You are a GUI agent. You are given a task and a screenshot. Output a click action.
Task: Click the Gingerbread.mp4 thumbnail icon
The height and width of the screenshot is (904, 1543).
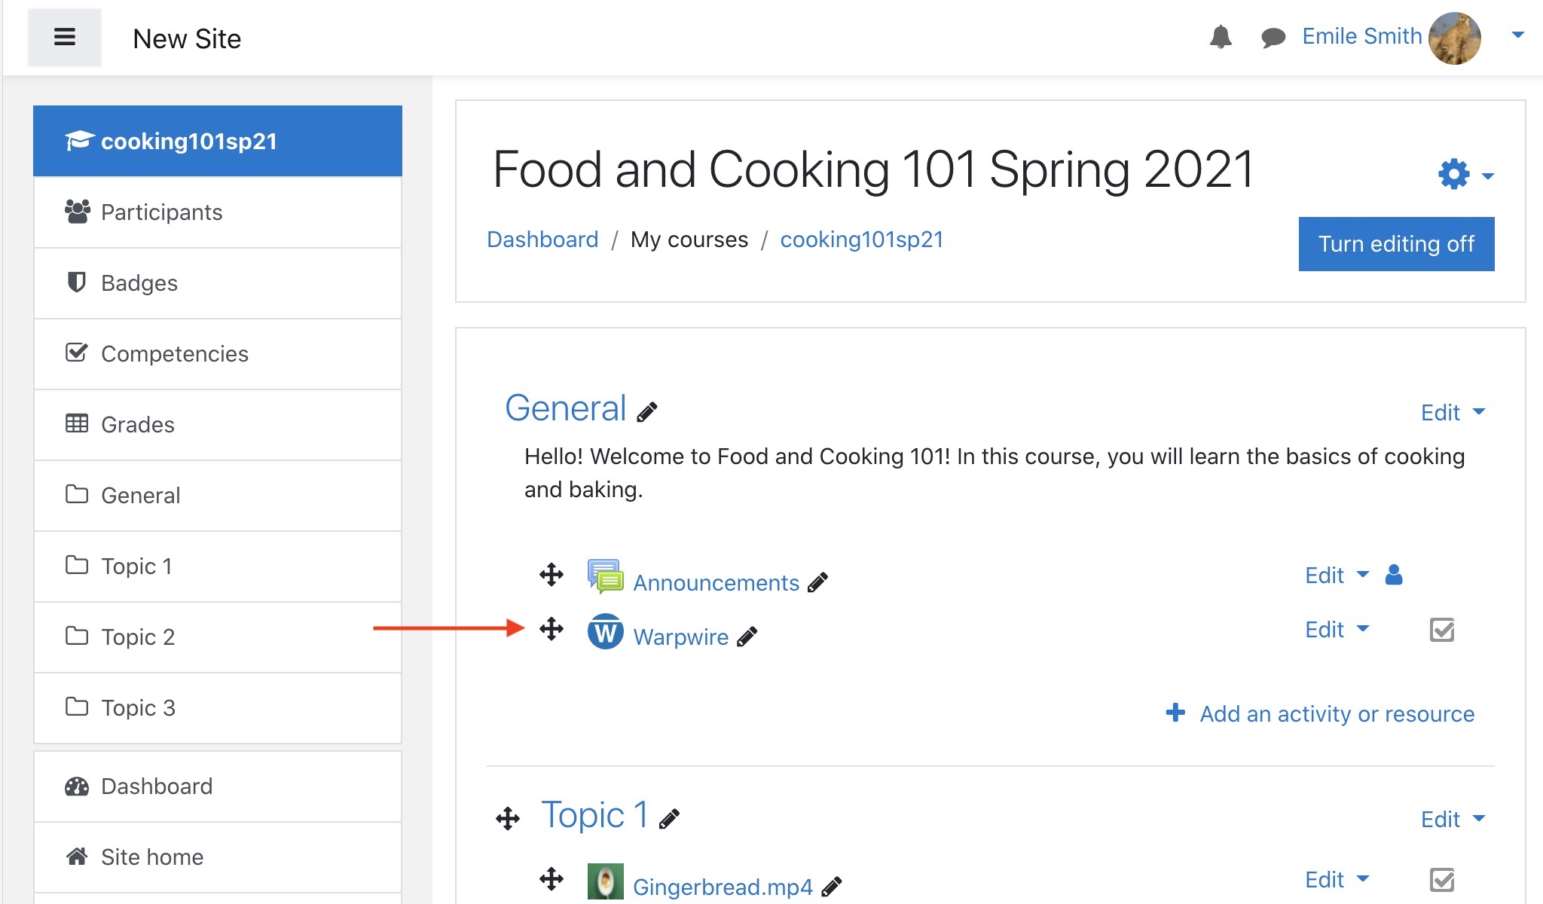607,881
